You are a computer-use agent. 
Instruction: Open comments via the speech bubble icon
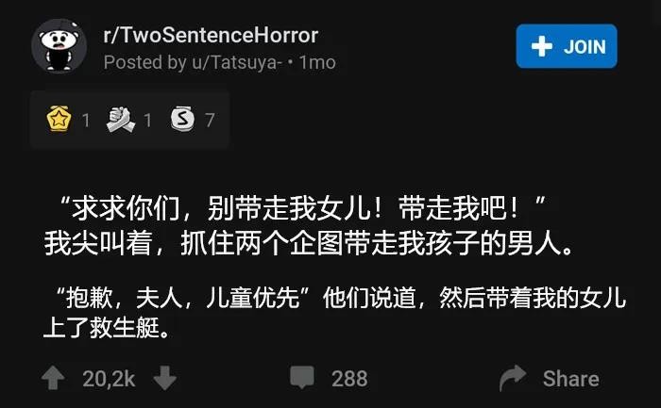tap(302, 377)
